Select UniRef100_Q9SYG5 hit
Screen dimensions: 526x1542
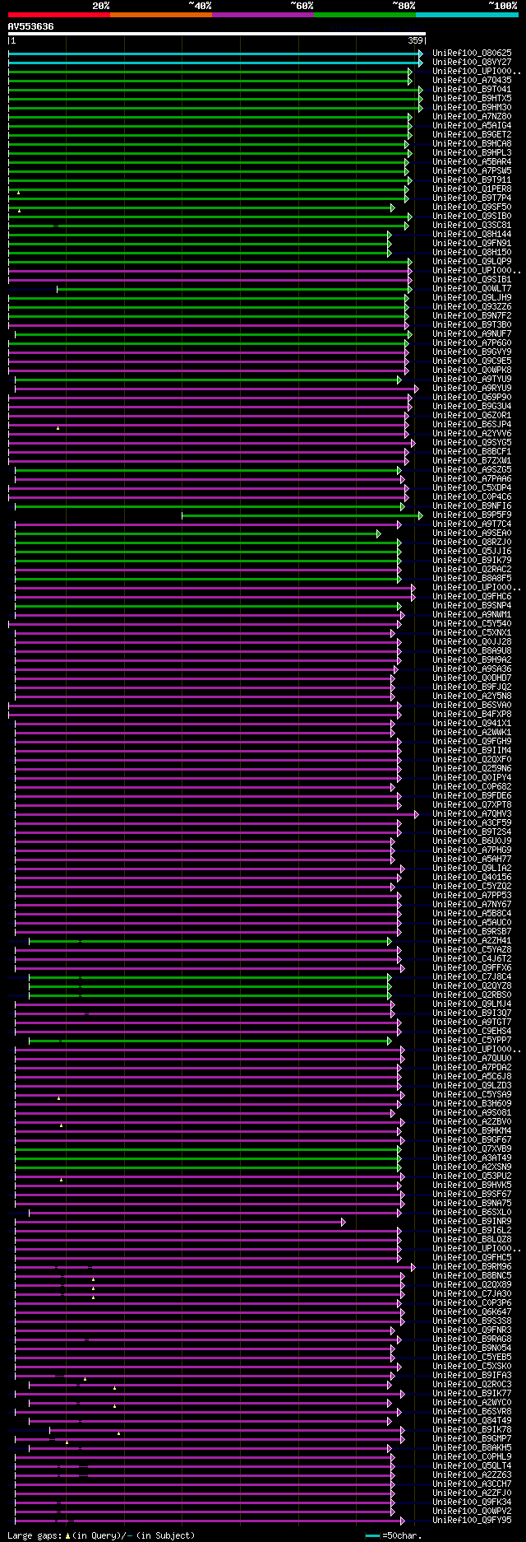pyautogui.click(x=472, y=442)
